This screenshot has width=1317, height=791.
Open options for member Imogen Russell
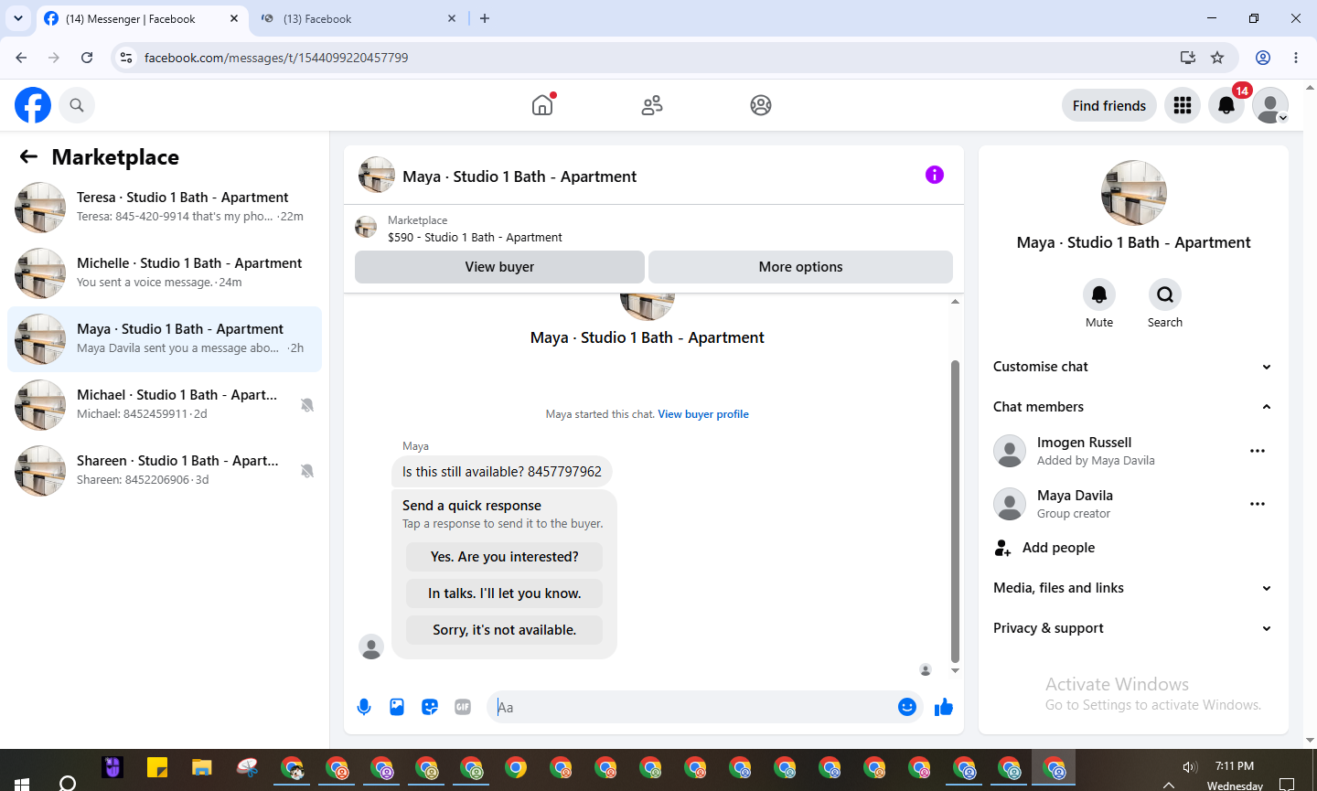click(1258, 451)
